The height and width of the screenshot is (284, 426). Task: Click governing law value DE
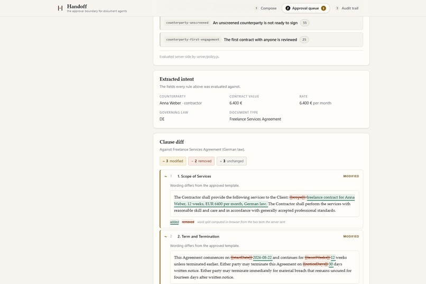pyautogui.click(x=162, y=119)
